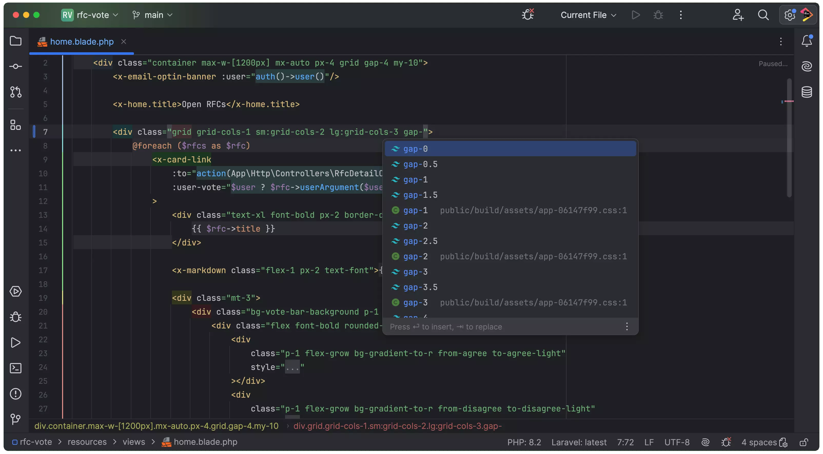Toggle file read-only with the lock icon

click(x=804, y=443)
